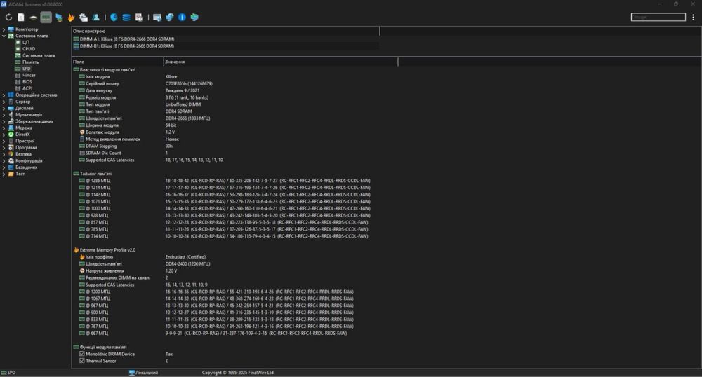Expand the Збереження даних node
702x377 pixels.
4,121
